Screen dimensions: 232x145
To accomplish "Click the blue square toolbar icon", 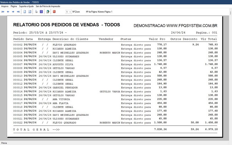I will 41,12.
